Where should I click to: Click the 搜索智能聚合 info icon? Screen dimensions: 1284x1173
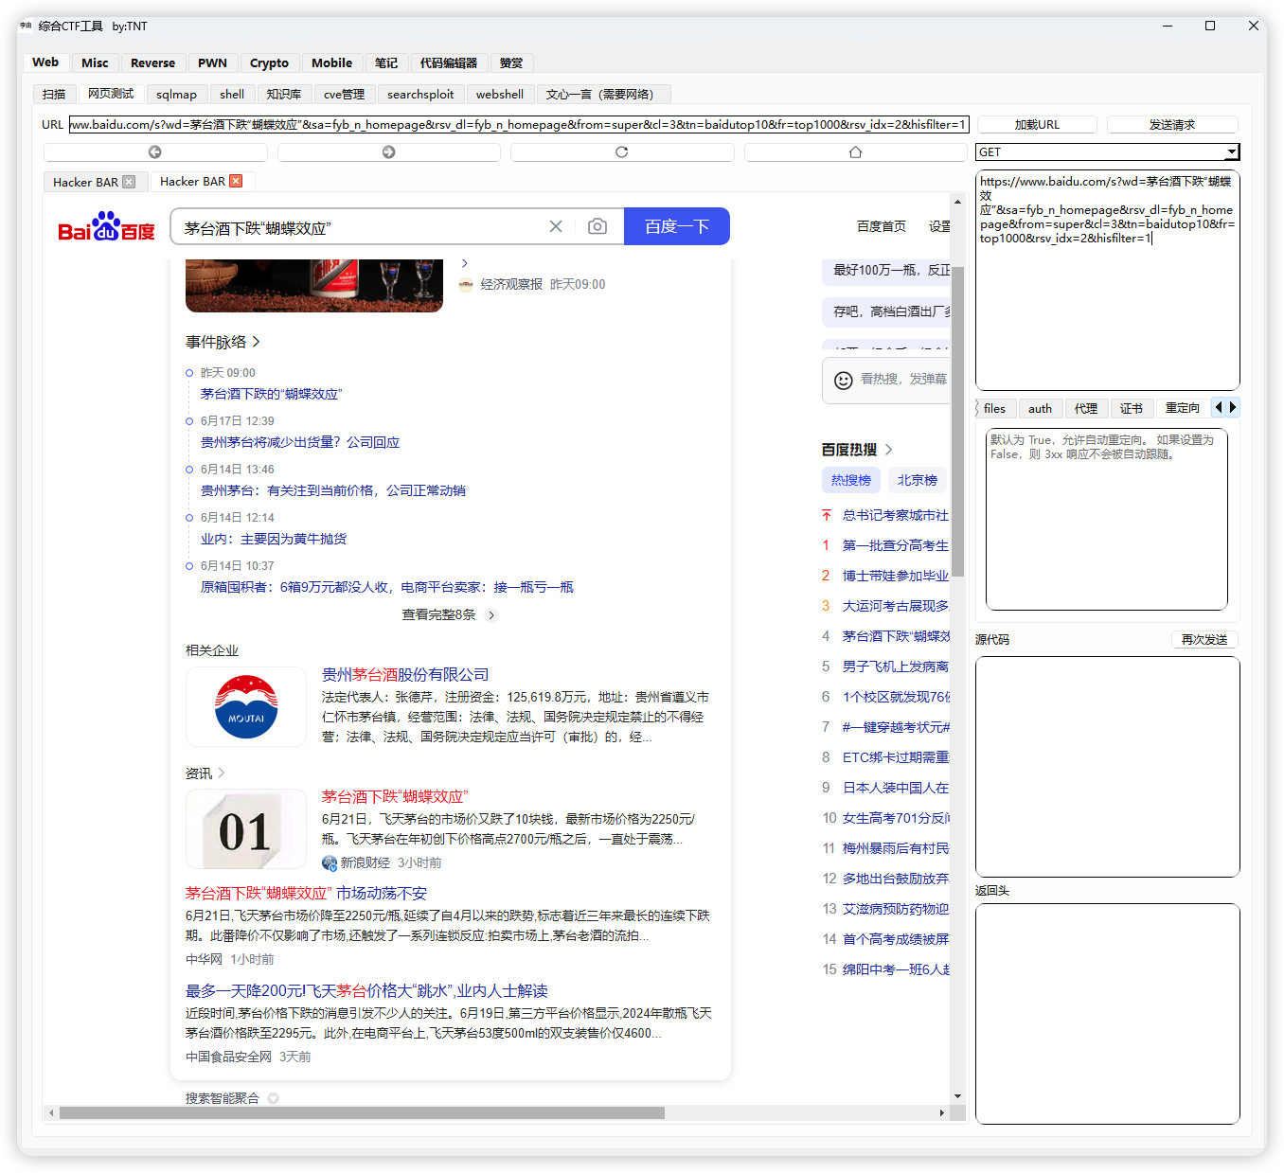tap(274, 1098)
